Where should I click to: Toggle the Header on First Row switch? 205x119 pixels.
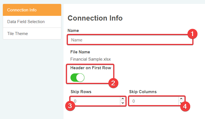[77, 78]
